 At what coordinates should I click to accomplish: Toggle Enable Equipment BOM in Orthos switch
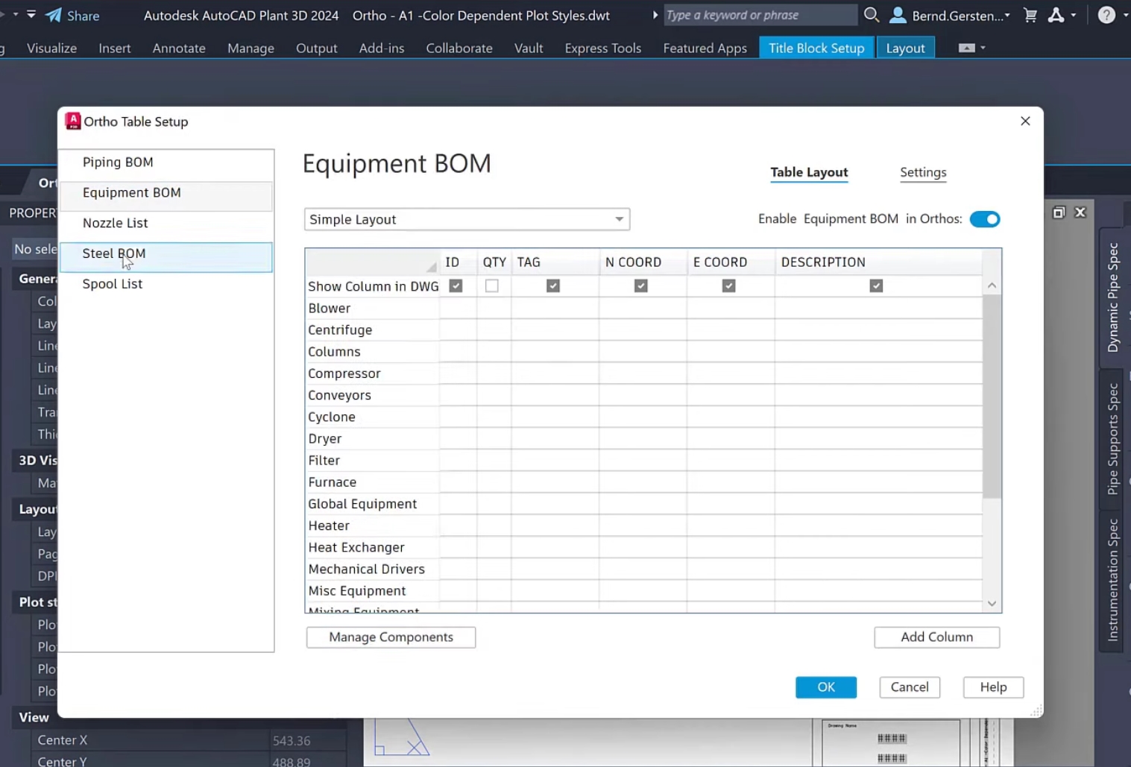[985, 219]
